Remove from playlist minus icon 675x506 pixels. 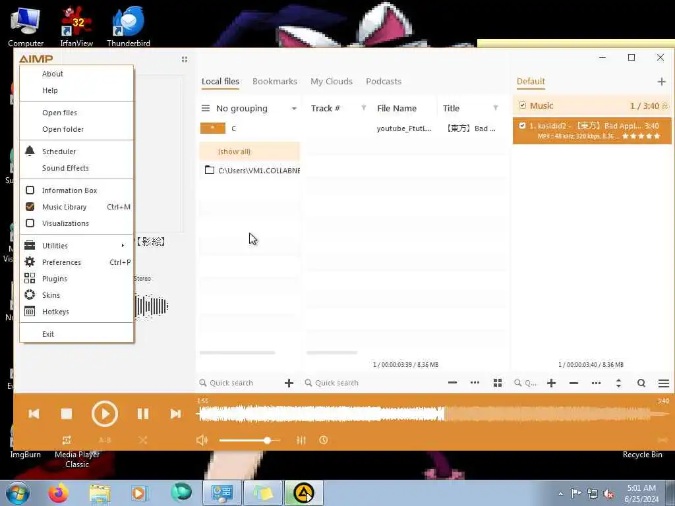(x=574, y=383)
